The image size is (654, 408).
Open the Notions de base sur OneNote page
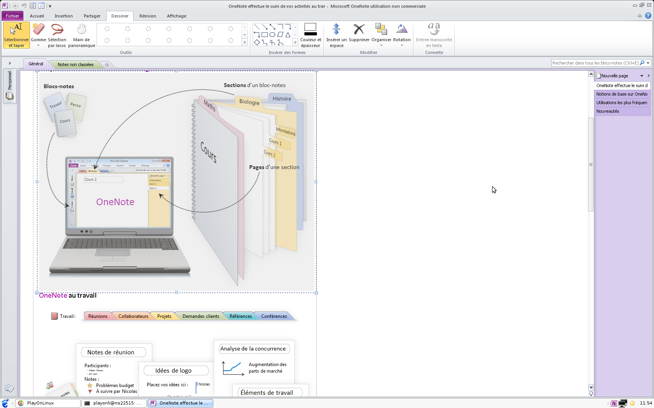tap(622, 94)
